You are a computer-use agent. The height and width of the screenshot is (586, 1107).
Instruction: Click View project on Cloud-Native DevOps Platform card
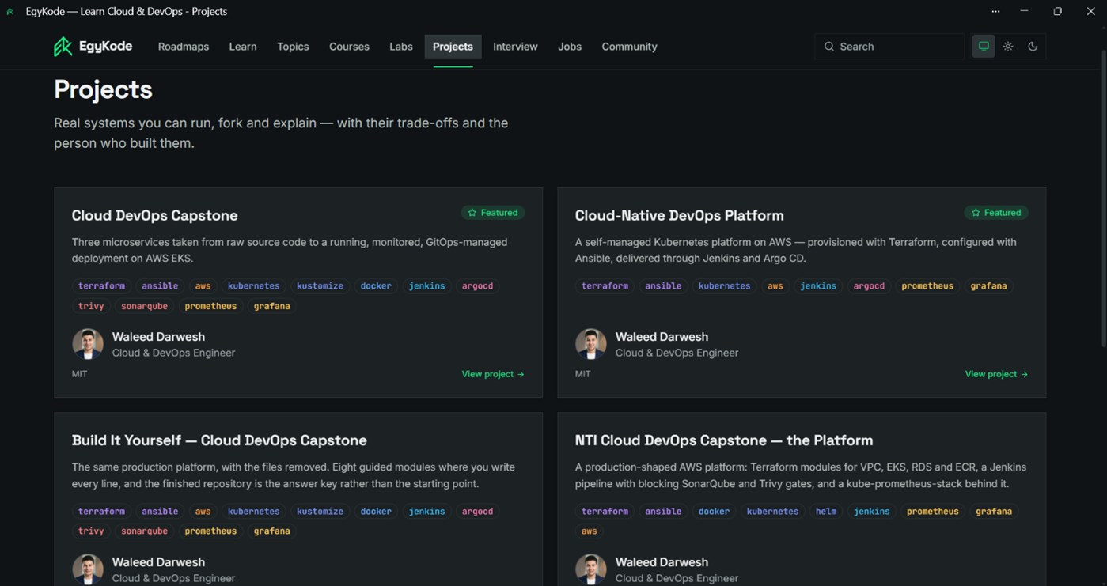[x=996, y=374]
